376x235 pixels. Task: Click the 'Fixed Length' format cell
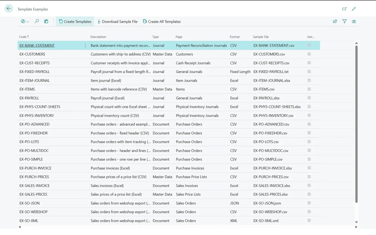[240, 72]
